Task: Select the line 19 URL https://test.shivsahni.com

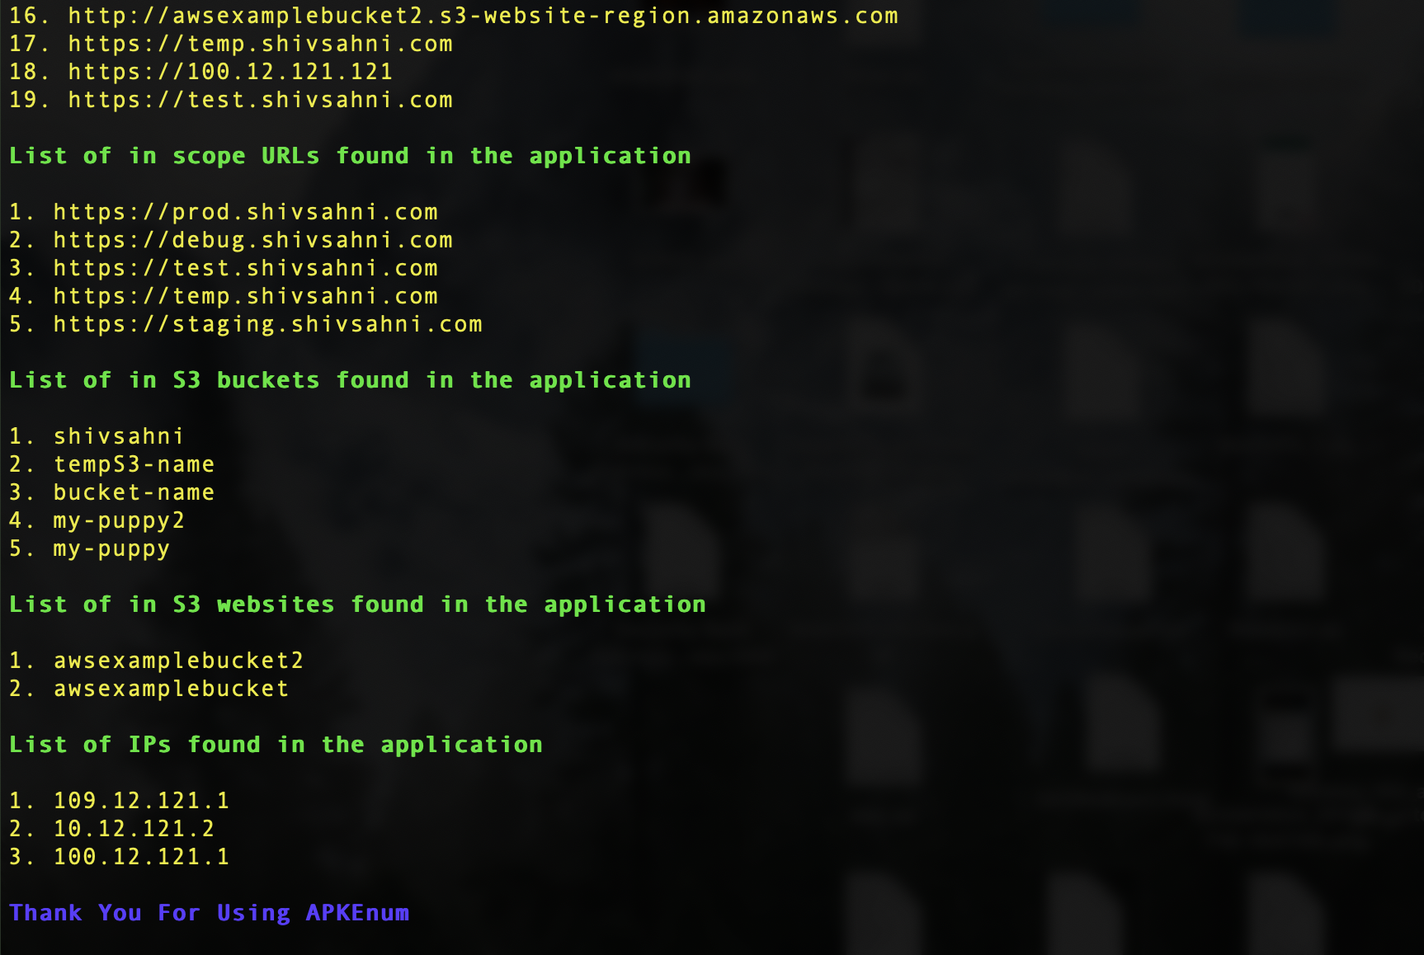Action: (260, 101)
